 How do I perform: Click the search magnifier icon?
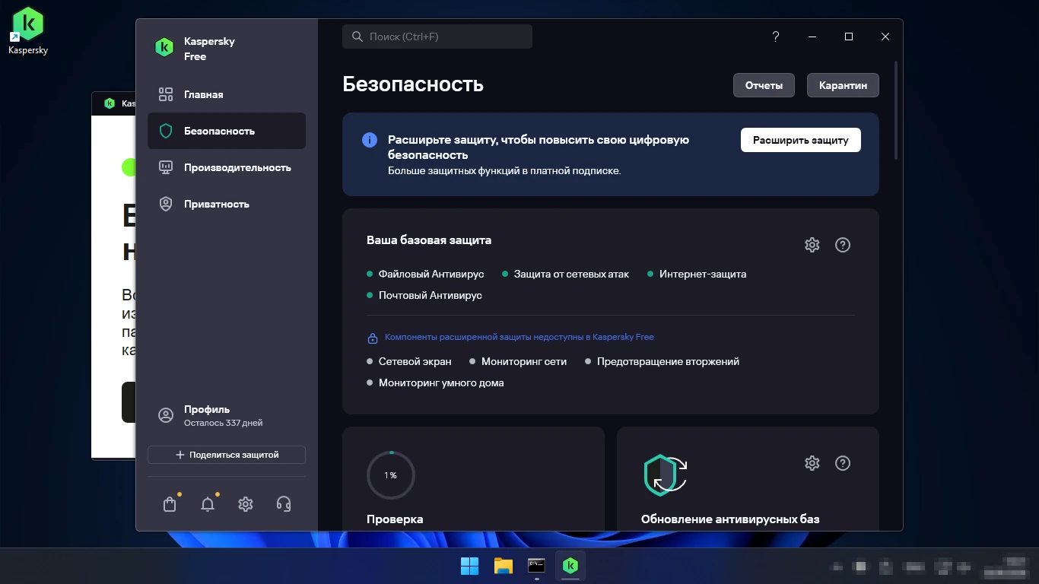coord(357,36)
